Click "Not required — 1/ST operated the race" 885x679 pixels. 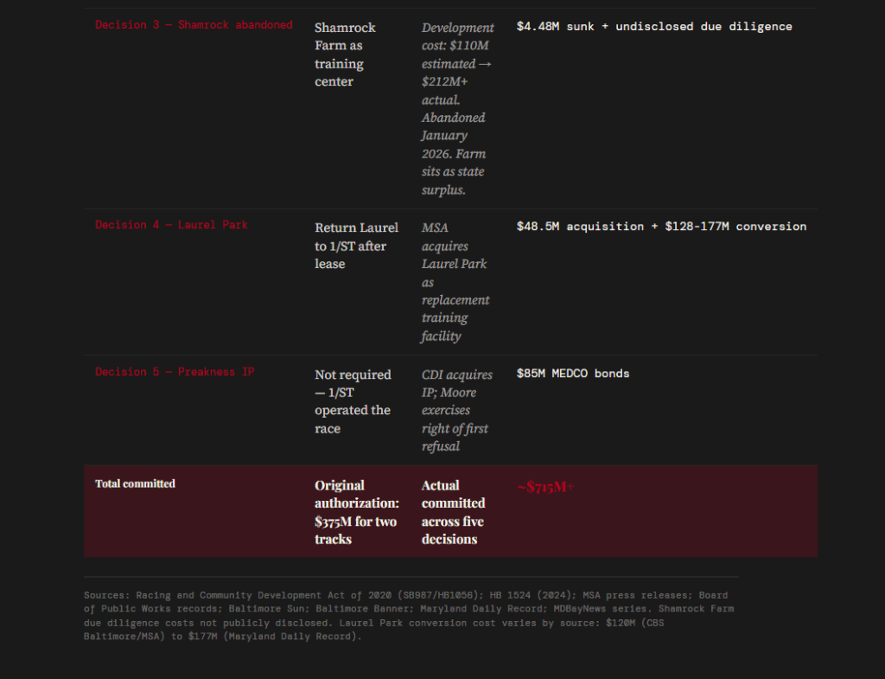[353, 401]
